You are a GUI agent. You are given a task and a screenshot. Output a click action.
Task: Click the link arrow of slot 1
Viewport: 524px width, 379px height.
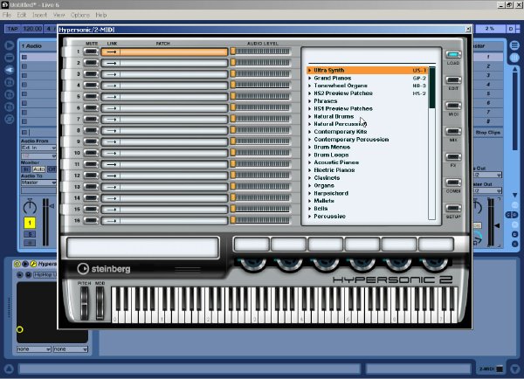[x=111, y=52]
